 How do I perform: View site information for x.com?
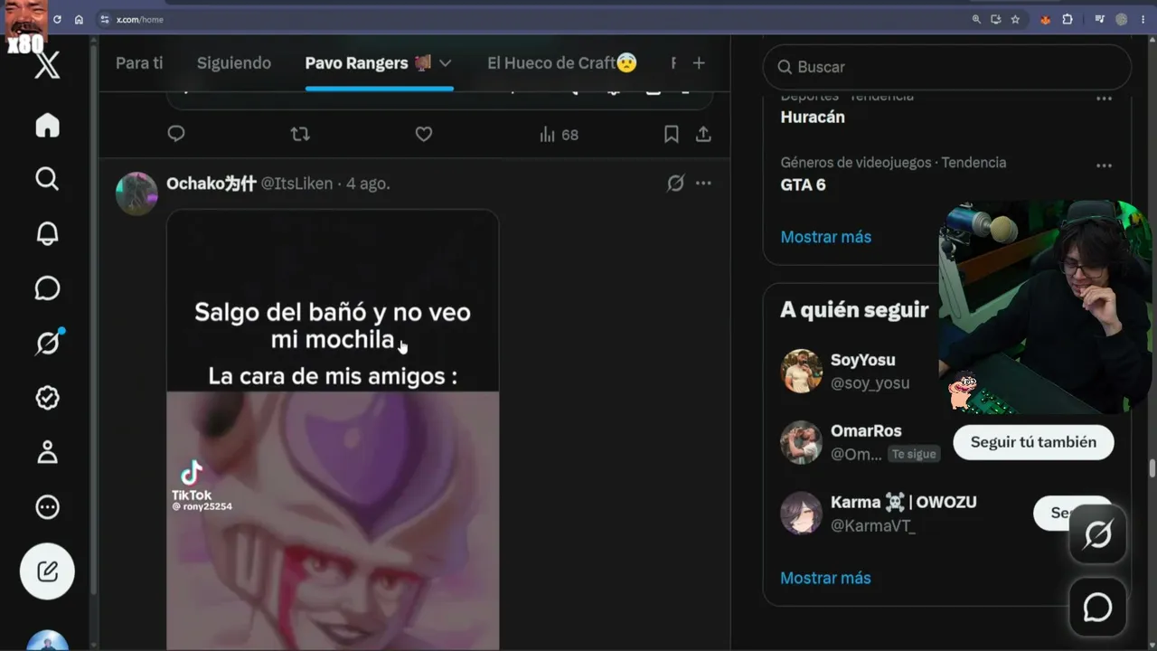point(105,19)
